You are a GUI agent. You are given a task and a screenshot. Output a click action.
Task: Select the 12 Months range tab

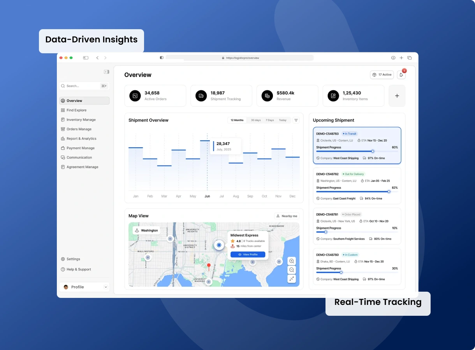click(x=237, y=120)
